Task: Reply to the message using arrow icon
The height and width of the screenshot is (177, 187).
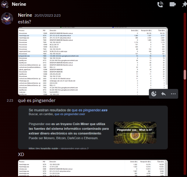Action: 163,94
